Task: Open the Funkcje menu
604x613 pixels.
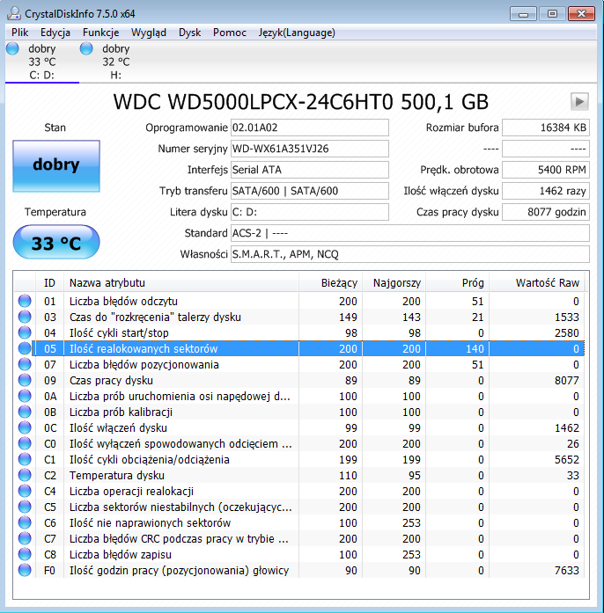Action: coord(100,33)
